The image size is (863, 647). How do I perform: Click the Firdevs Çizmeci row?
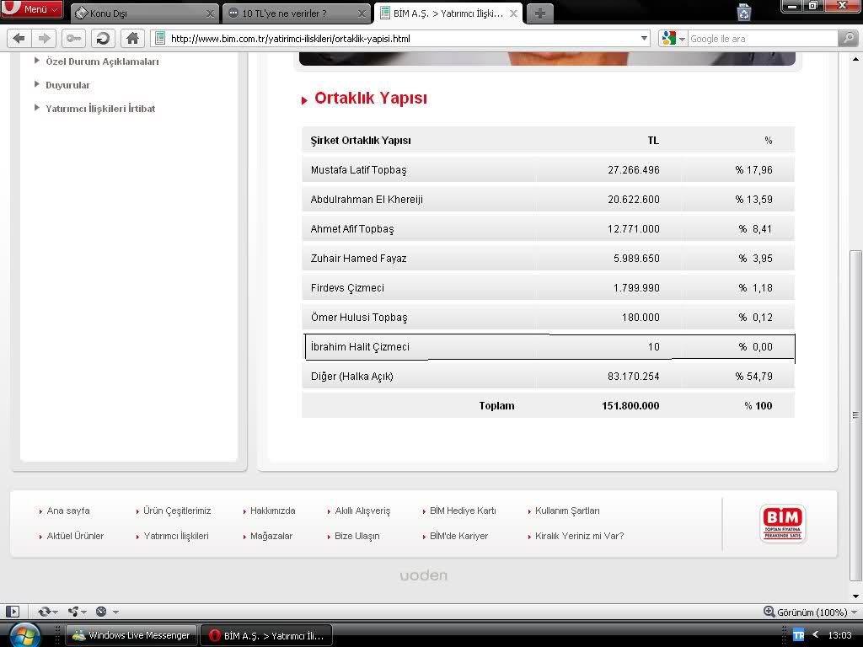point(548,288)
